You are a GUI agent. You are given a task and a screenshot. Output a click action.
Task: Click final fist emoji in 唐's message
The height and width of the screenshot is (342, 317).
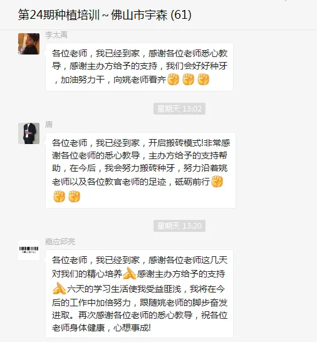point(74,196)
